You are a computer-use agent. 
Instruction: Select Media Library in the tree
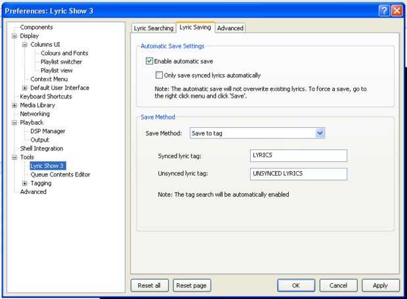(37, 106)
